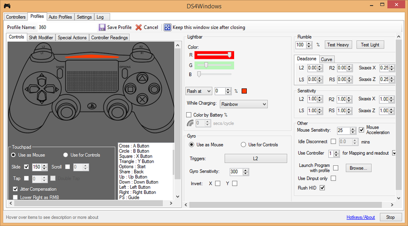
Task: Click the rainbow icon beside secs/cycle
Action: click(x=190, y=123)
